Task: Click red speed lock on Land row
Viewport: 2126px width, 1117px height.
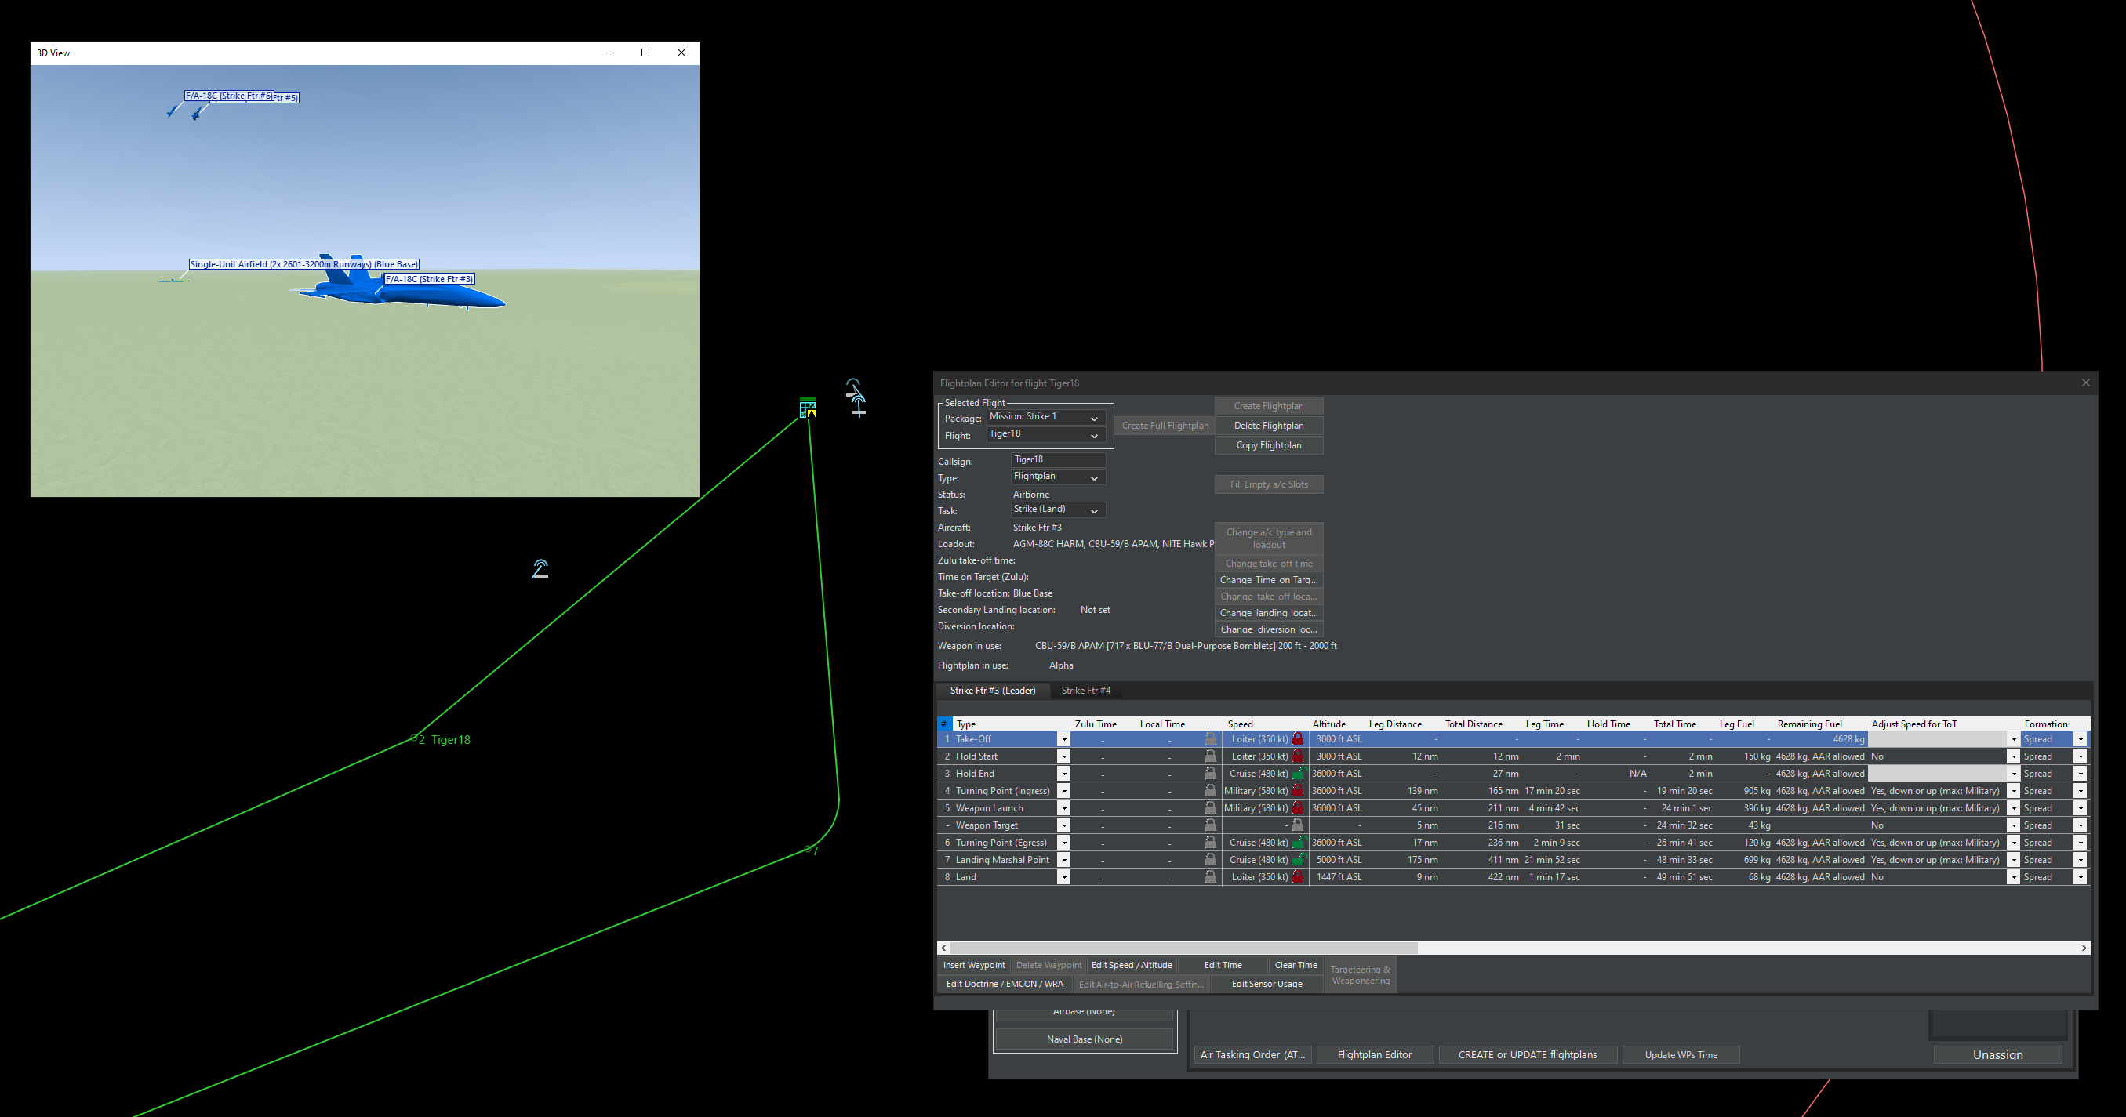Action: point(1298,877)
